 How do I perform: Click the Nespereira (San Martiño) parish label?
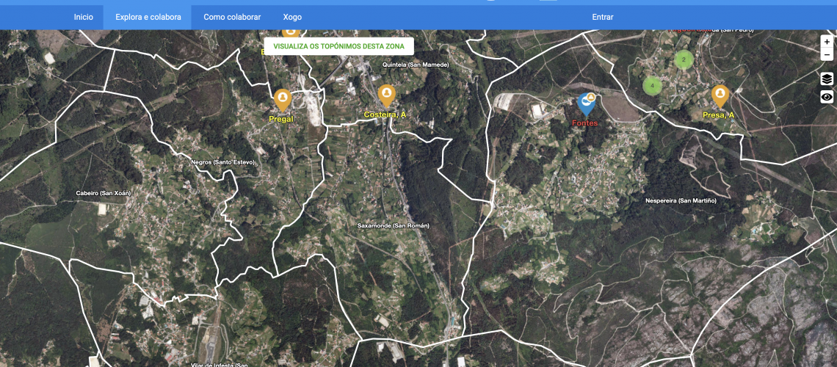tap(681, 200)
